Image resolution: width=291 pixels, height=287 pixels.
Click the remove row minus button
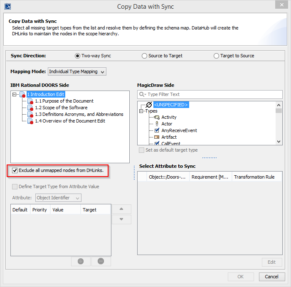point(101,261)
